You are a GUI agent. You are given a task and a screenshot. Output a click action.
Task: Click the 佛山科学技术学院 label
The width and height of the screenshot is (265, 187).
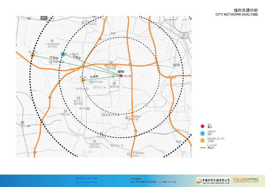point(78,102)
